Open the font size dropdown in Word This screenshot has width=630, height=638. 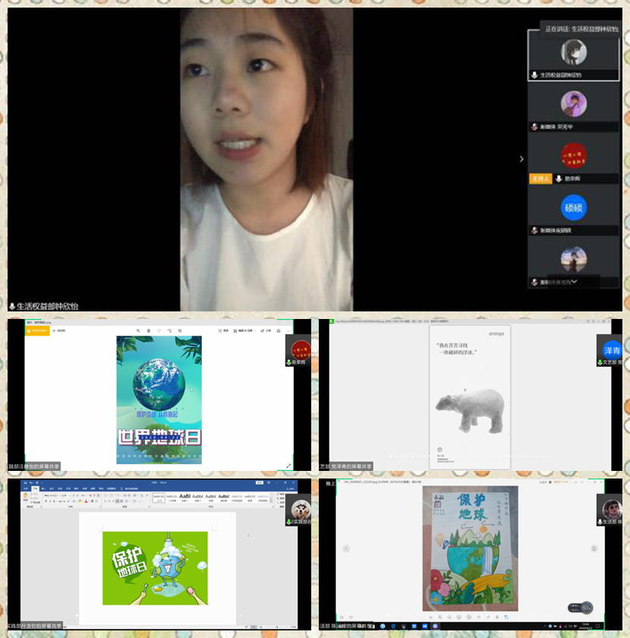click(x=71, y=495)
